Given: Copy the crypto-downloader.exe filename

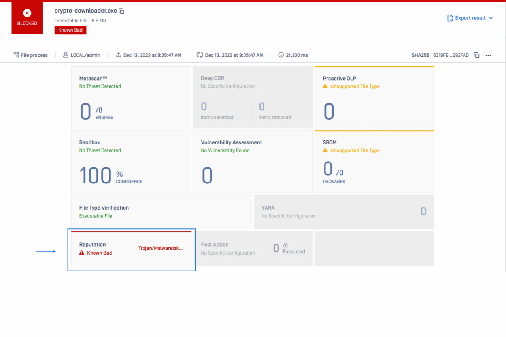Looking at the screenshot, I should click(x=122, y=11).
